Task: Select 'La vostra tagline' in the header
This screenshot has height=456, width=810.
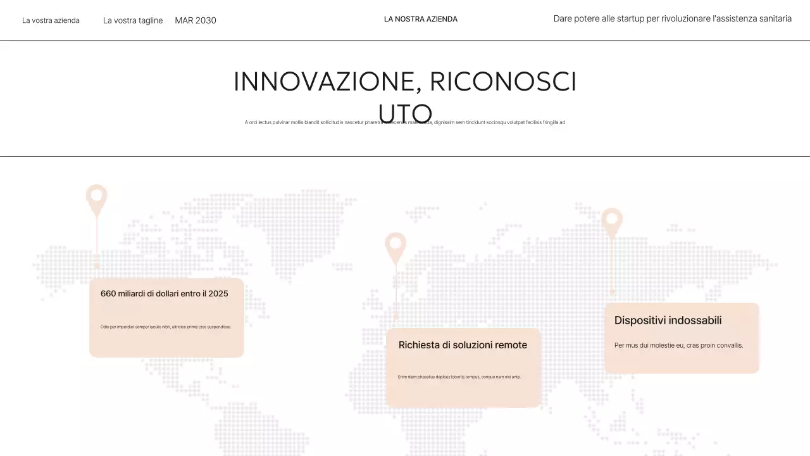Action: tap(133, 20)
